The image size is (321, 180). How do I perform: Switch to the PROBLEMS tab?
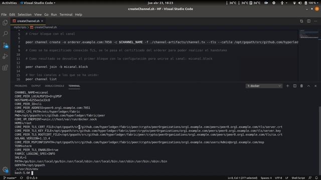tap(21, 86)
